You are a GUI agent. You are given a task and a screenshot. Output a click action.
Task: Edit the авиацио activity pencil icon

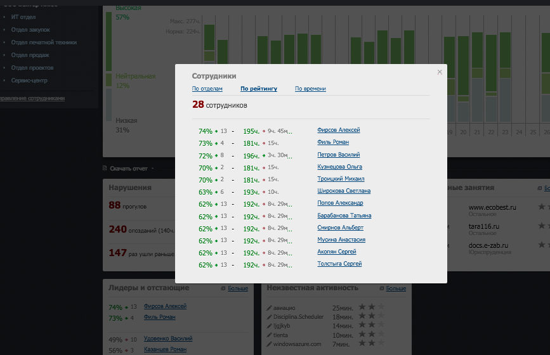click(269, 308)
